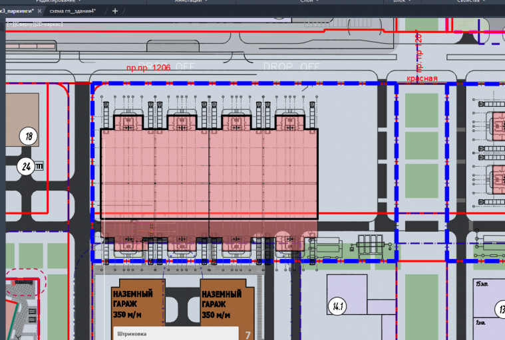
Task: Select the left 'DROP OFF' road text
Action: (x=167, y=66)
